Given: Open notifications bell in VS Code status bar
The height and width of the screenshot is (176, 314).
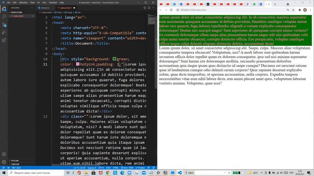Looking at the screenshot, I should [x=154, y=168].
